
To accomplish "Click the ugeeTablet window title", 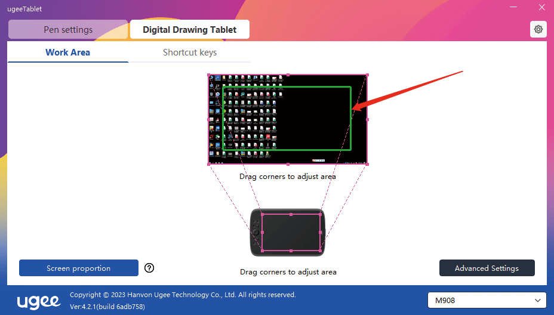I will point(24,9).
